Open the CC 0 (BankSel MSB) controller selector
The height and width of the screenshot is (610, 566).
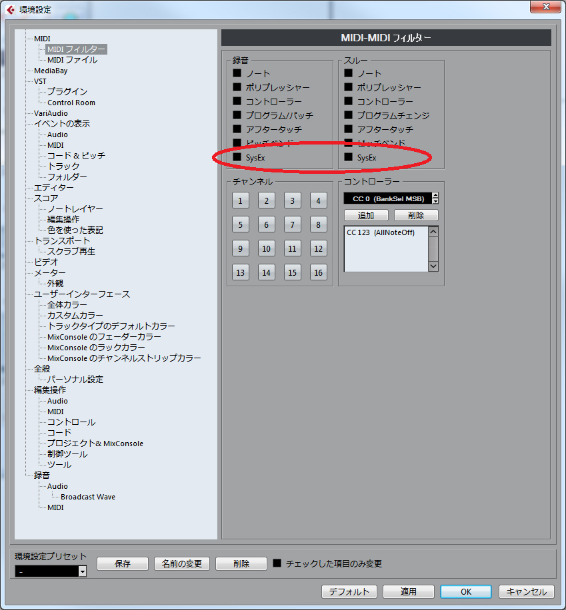(x=387, y=199)
